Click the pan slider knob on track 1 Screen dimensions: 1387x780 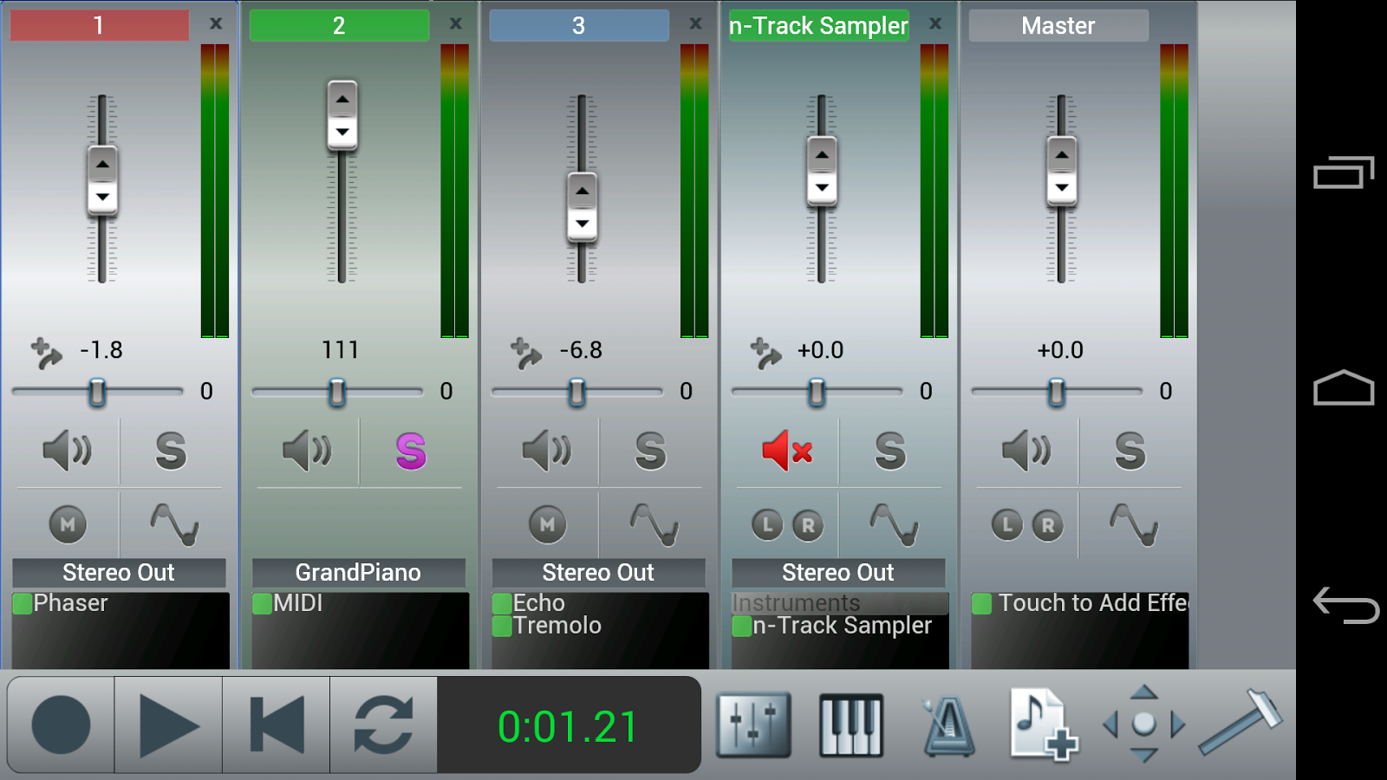[x=97, y=393]
